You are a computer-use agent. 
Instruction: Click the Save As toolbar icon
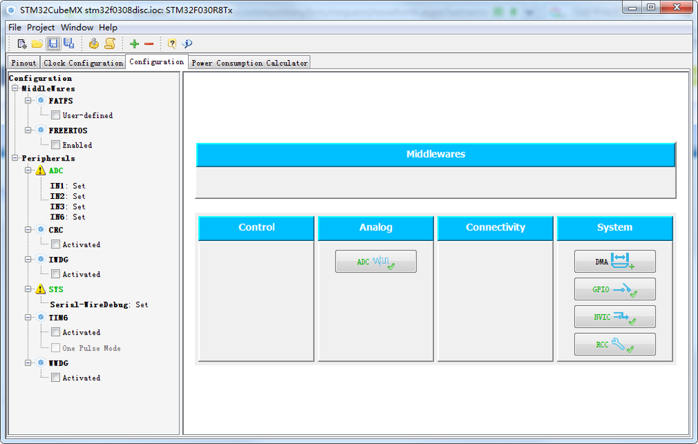pos(69,43)
